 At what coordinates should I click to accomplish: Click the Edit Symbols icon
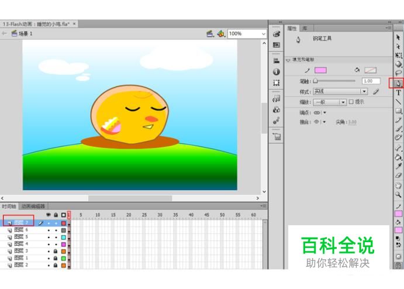coord(221,34)
